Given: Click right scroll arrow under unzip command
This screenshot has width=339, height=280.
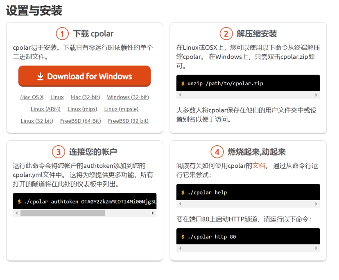Looking at the screenshot, I should (x=316, y=95).
